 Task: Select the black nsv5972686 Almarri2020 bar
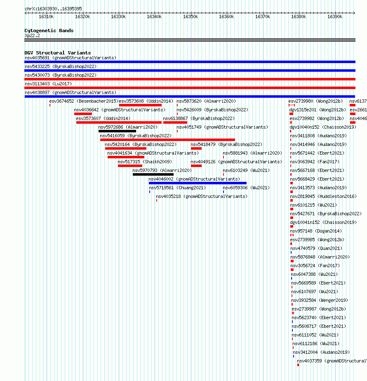(x=117, y=131)
